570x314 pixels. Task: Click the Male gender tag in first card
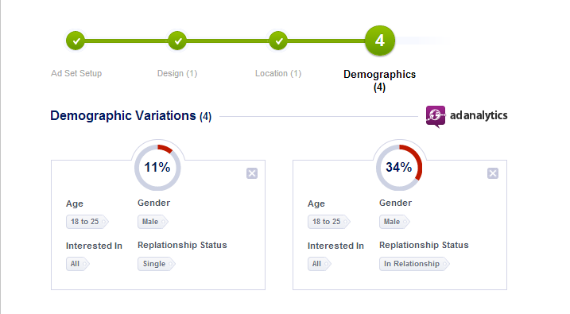point(153,222)
